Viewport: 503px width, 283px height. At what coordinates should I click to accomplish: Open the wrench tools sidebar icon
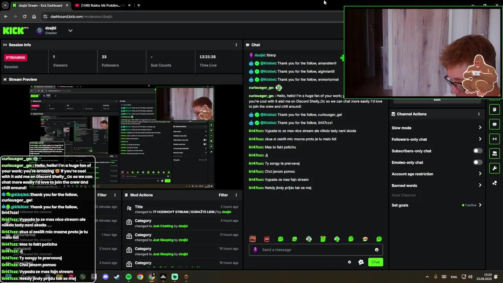[x=494, y=168]
